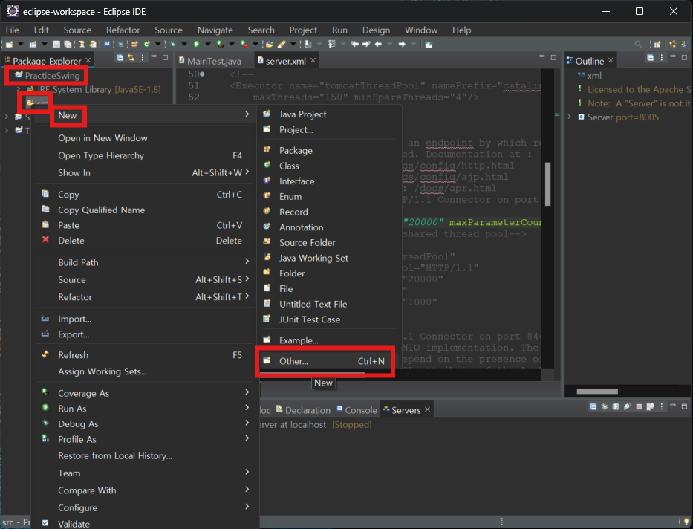Click the Forward navigation arrow in toolbar
The width and height of the screenshot is (693, 529).
pyautogui.click(x=402, y=44)
